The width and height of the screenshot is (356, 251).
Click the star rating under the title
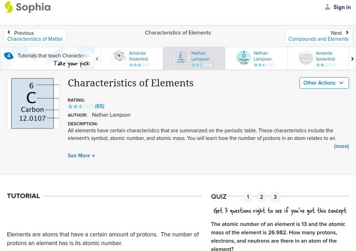(x=81, y=107)
